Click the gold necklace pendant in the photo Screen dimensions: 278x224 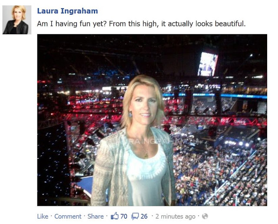pos(146,156)
